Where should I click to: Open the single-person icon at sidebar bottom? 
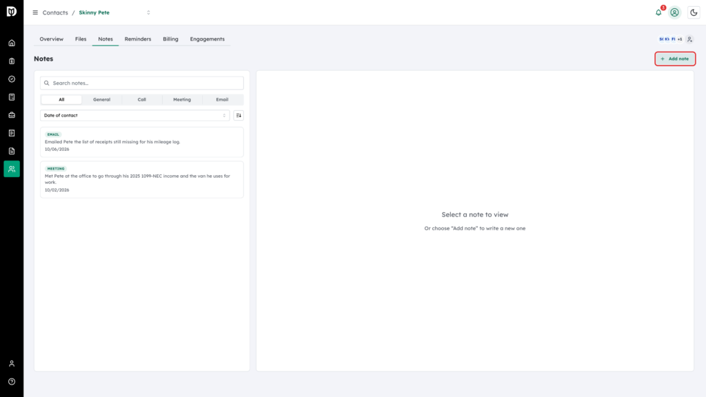[x=12, y=364]
